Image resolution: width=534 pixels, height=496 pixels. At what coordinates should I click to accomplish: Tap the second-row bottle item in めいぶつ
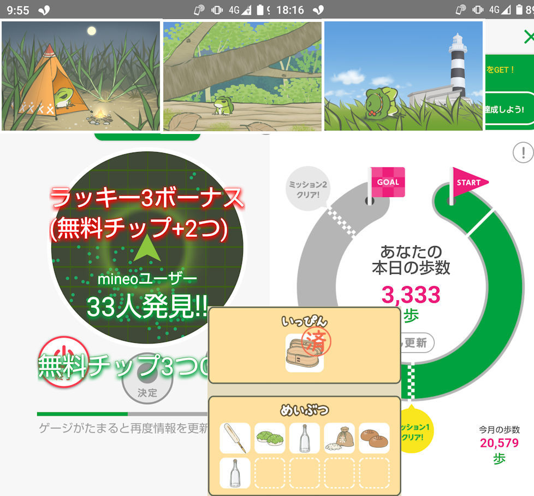click(235, 473)
